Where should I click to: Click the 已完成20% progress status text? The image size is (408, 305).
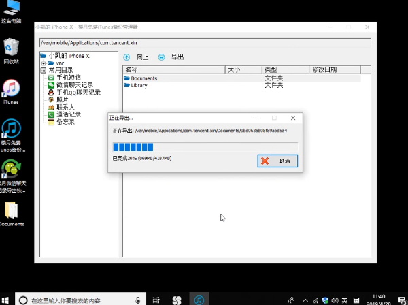[x=142, y=158]
